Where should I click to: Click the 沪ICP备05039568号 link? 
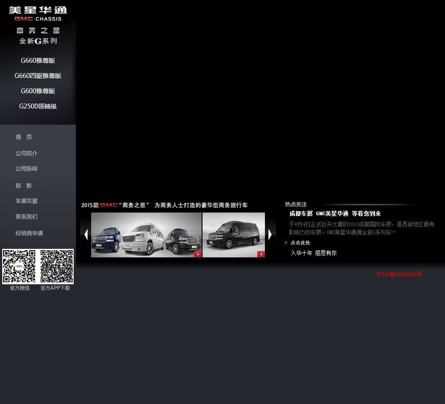pyautogui.click(x=399, y=274)
